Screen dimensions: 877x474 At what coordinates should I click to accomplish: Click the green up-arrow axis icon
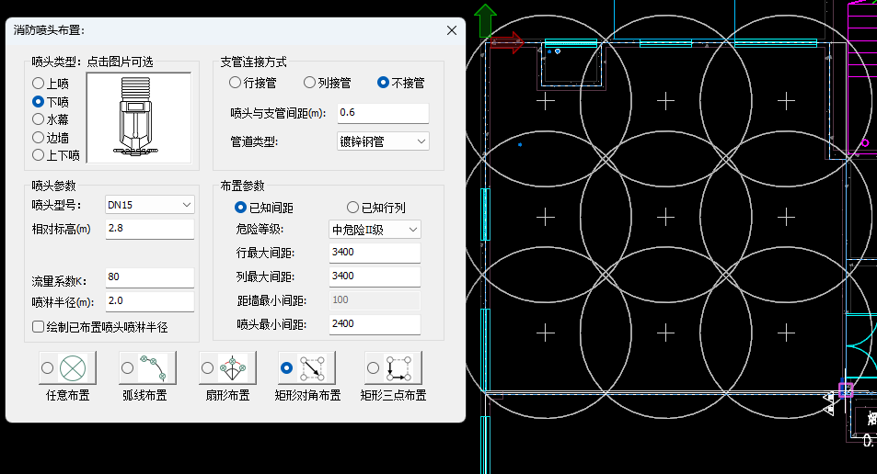click(486, 20)
